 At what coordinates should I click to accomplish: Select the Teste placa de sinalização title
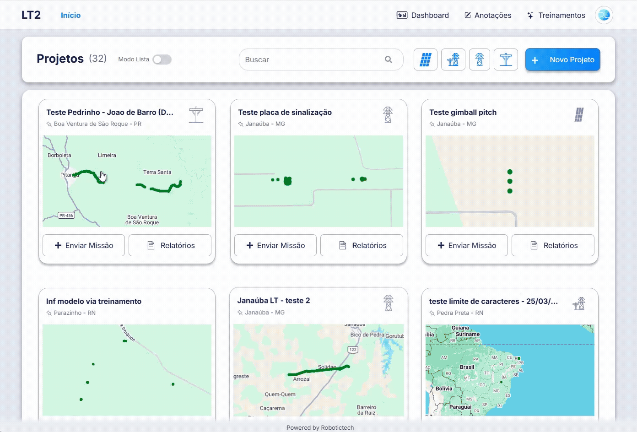pos(285,112)
